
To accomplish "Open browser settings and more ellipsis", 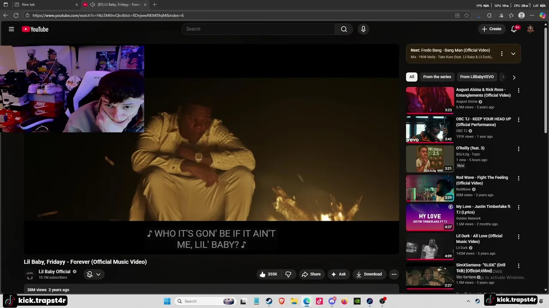I will pyautogui.click(x=532, y=15).
